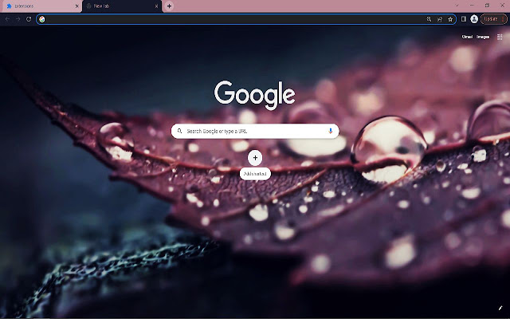Click the Update button in toolbar
The width and height of the screenshot is (510, 319).
[493, 19]
